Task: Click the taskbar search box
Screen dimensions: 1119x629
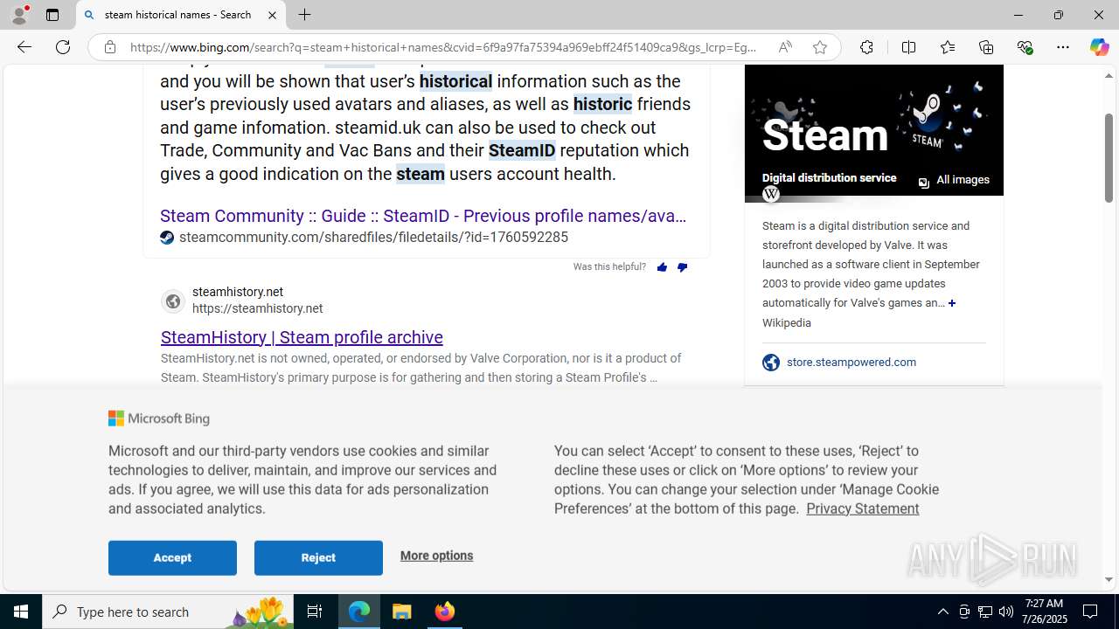Action: pyautogui.click(x=168, y=612)
